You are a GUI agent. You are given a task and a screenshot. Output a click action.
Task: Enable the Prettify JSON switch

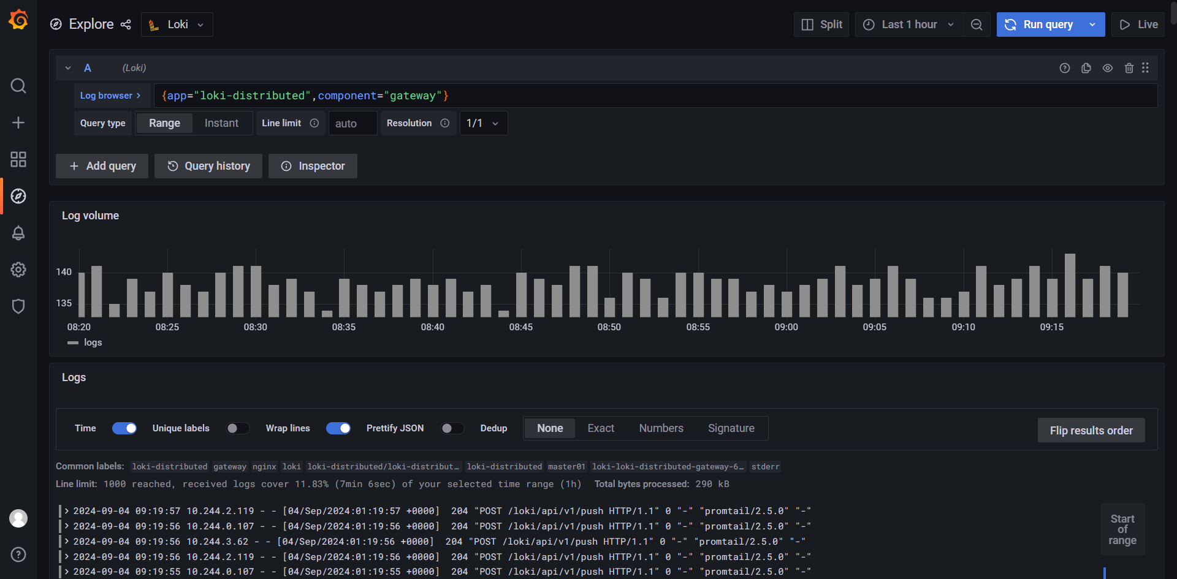(452, 428)
